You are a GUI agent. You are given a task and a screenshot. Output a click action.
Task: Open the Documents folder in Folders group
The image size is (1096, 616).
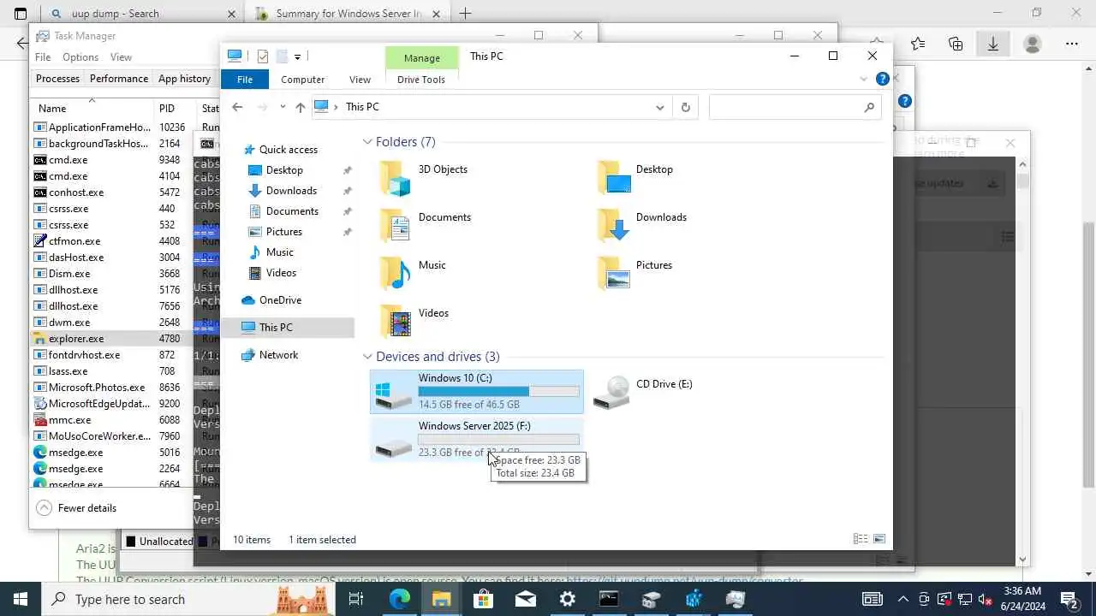click(x=425, y=226)
